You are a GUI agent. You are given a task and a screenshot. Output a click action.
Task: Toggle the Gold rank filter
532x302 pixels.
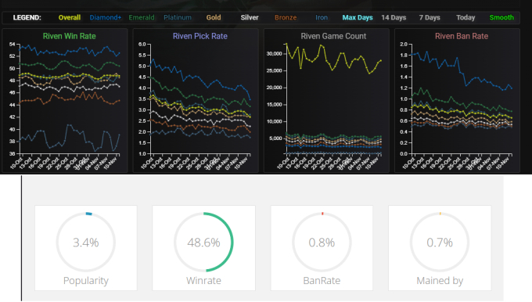click(x=214, y=18)
